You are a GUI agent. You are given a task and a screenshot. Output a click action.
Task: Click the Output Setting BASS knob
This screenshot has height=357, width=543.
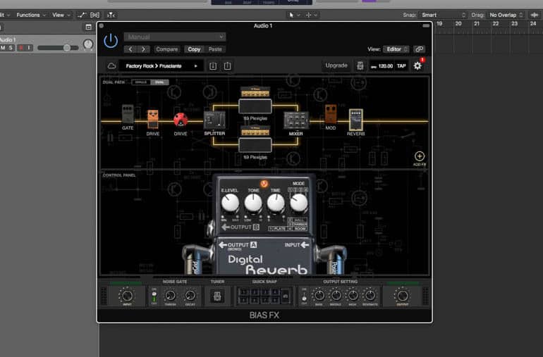click(319, 296)
